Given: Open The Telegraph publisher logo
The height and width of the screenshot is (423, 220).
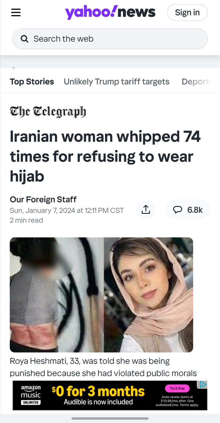Looking at the screenshot, I should [x=48, y=112].
